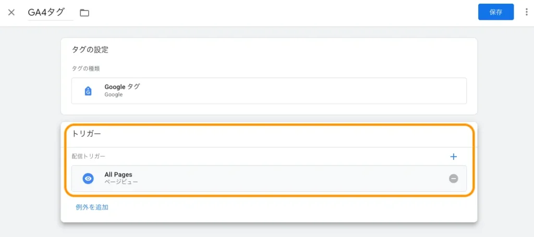
Task: Select the タグの種類 label
Action: (x=86, y=69)
